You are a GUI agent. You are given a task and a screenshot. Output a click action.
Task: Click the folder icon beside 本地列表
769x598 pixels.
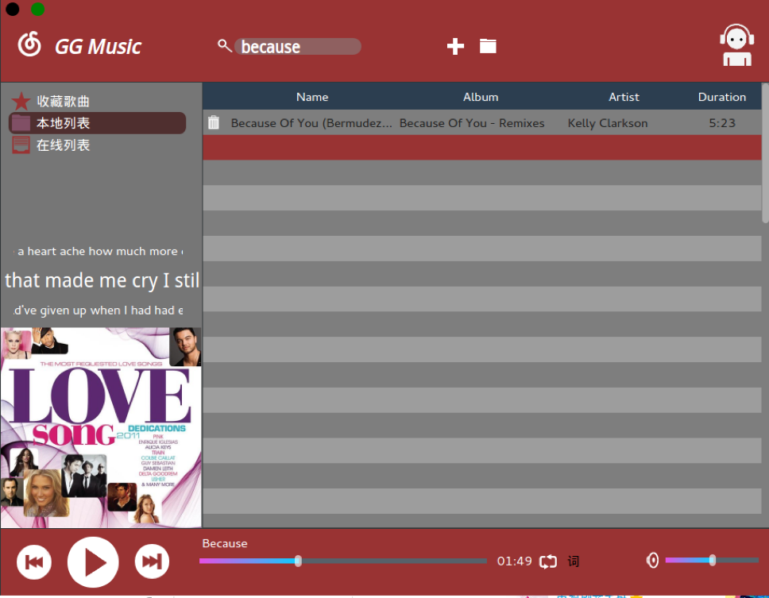click(21, 123)
